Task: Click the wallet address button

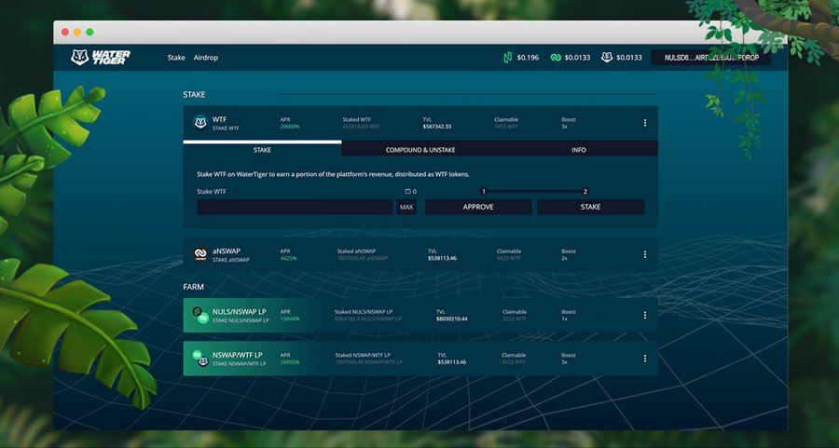Action: point(711,57)
